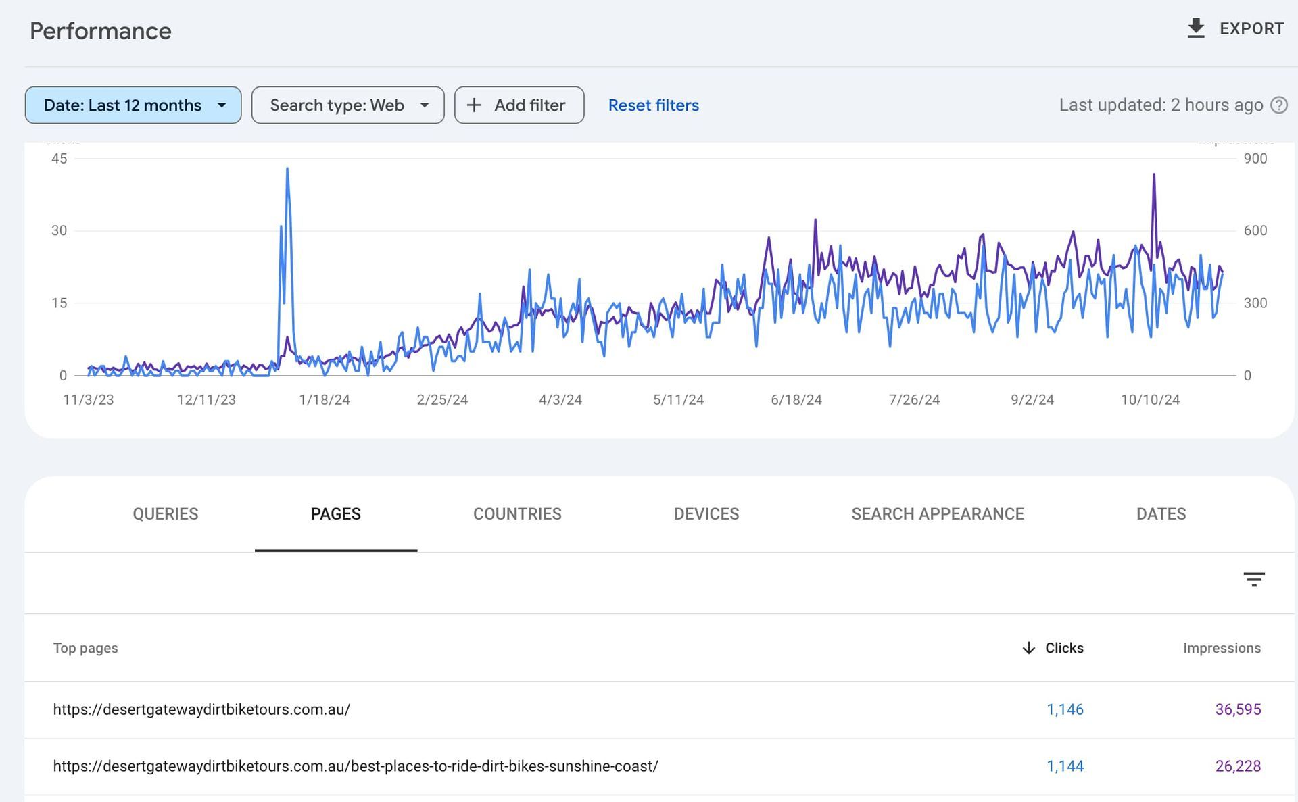This screenshot has width=1298, height=802.
Task: Open the help icon next to Last updated
Action: click(x=1279, y=105)
